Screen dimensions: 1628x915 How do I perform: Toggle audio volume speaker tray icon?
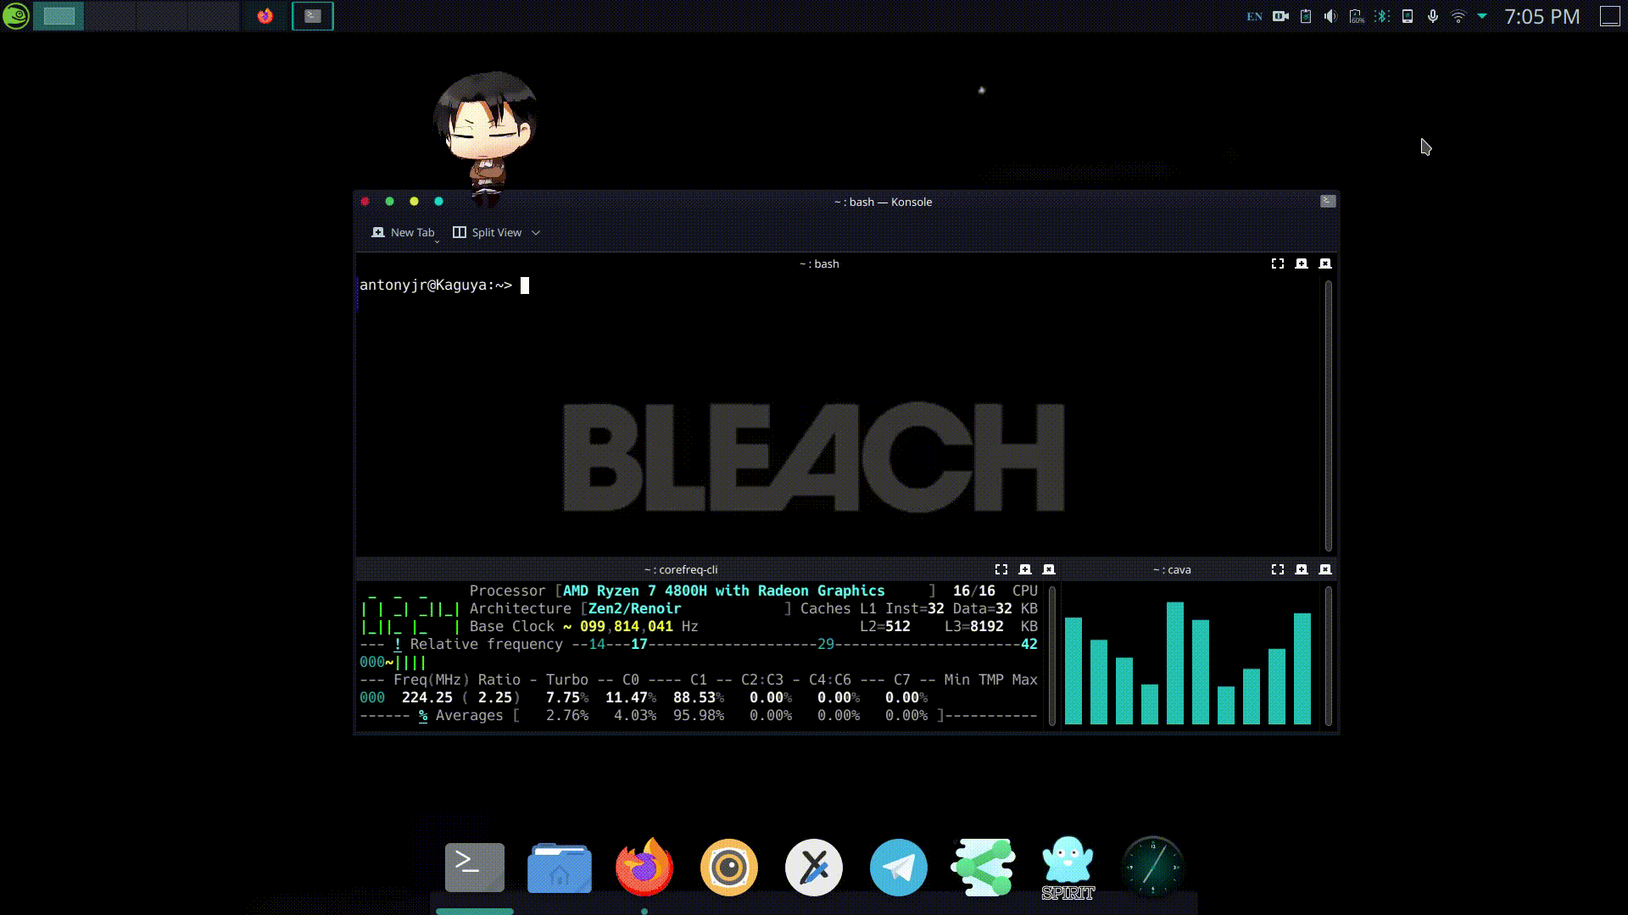(x=1330, y=16)
